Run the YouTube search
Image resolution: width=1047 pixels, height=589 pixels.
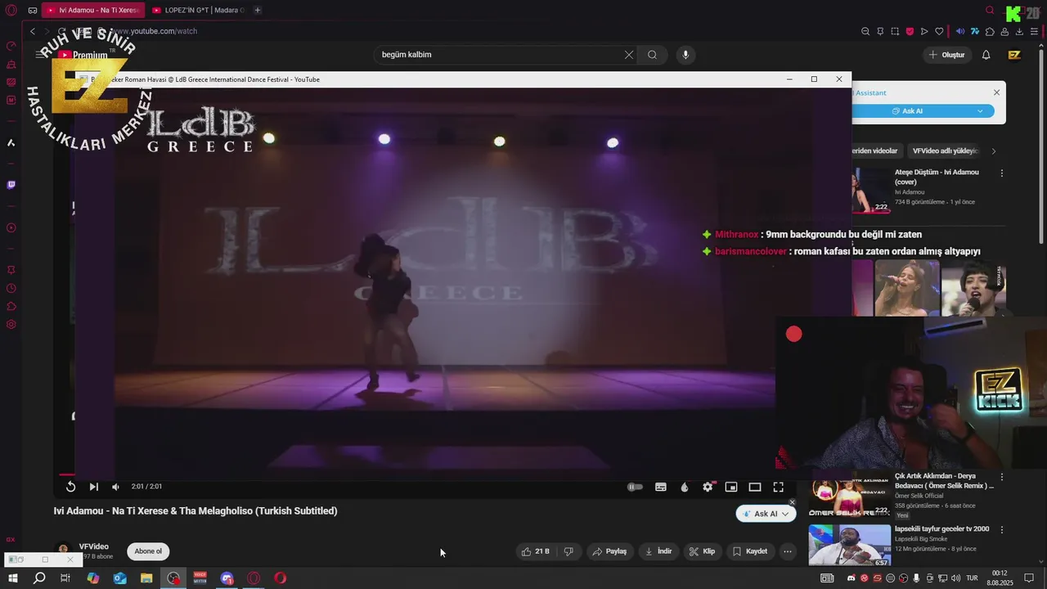coord(652,55)
